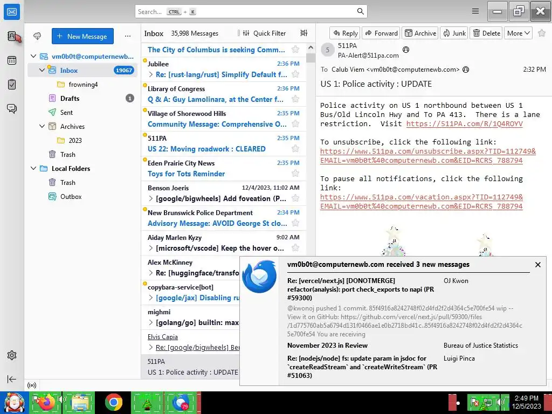Collapse the spaces toolbar

(x=12, y=379)
